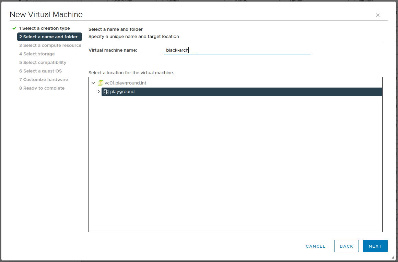Screen dimensions: 398x262
Task: Jump to step 7 Customize hardware
Action: (x=44, y=80)
